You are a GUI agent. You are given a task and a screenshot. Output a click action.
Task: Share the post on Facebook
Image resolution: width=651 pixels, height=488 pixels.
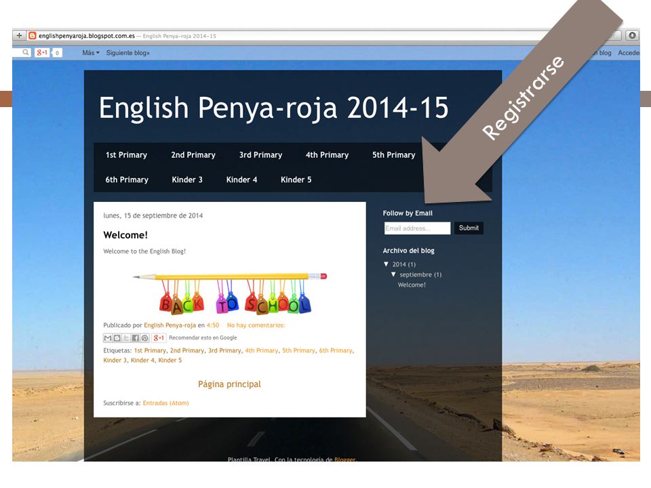pos(136,338)
